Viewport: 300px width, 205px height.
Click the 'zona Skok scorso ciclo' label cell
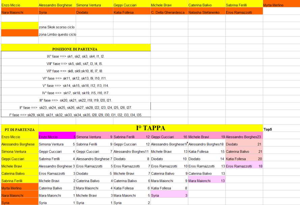57,27
